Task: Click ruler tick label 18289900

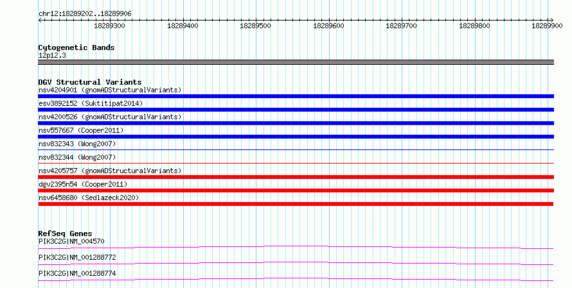Action: pos(547,26)
